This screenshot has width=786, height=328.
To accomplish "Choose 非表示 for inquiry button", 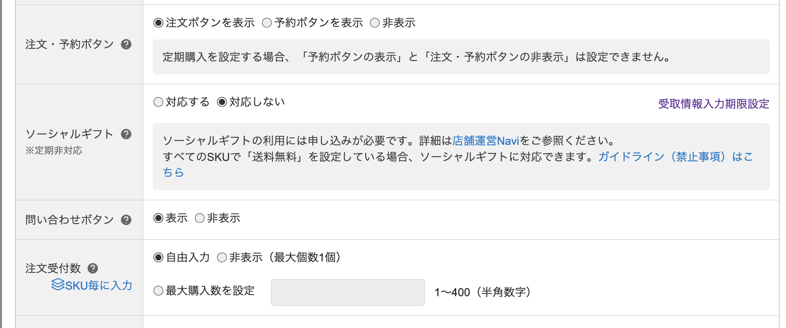I will (200, 218).
